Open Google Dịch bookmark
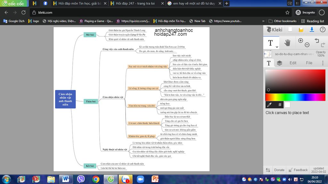This screenshot has width=328, height=184. pyautogui.click(x=14, y=21)
